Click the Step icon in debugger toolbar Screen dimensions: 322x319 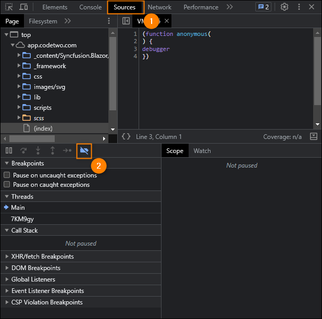(x=67, y=150)
